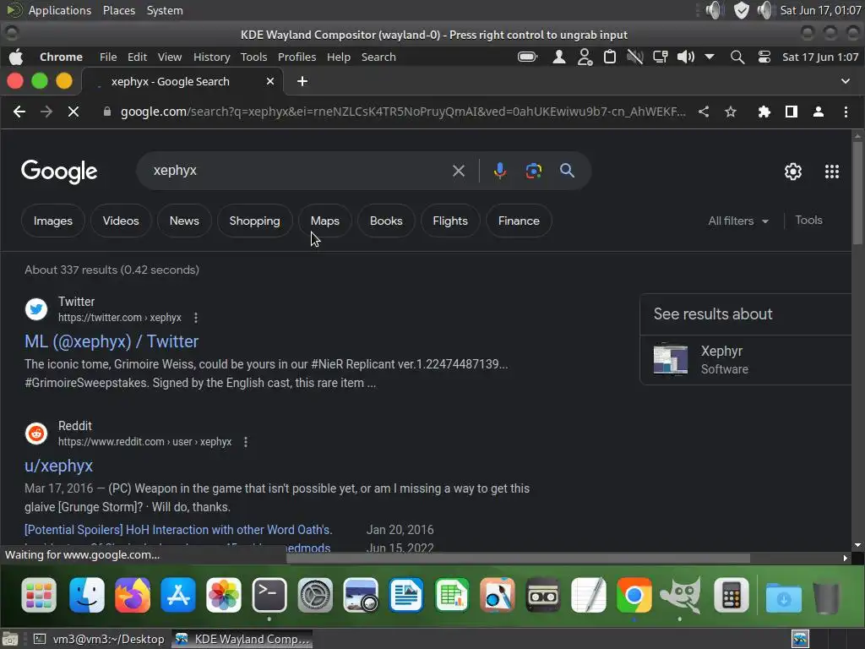865x649 pixels.
Task: Open a new browser tab
Action: (x=302, y=82)
